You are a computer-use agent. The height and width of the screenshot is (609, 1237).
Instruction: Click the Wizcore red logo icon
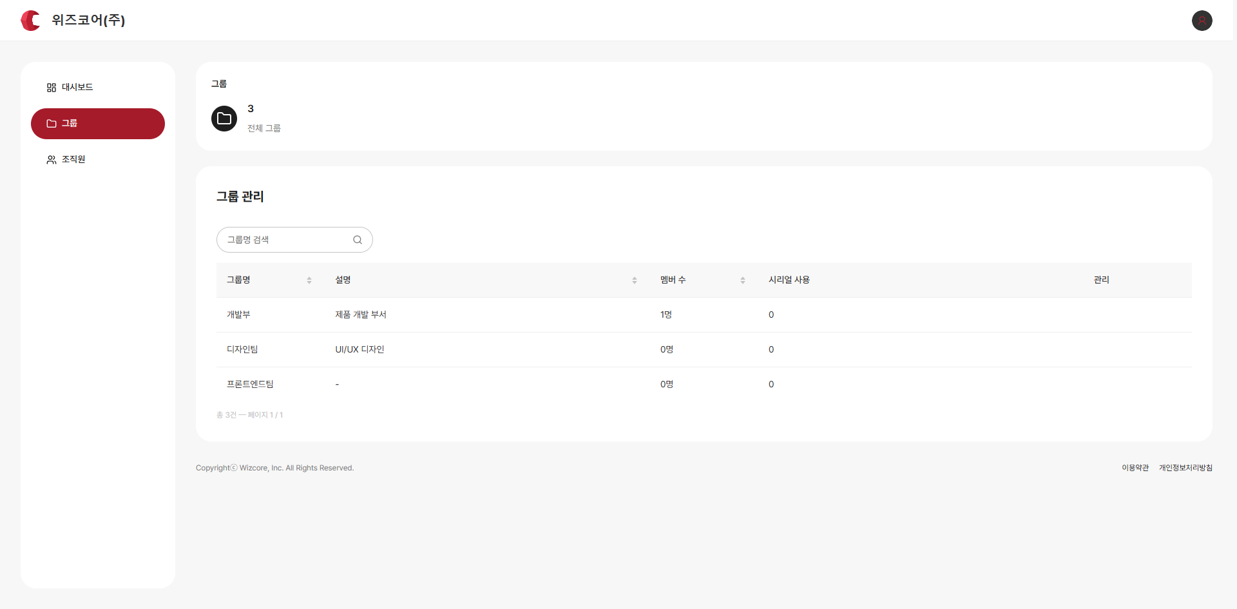point(30,21)
